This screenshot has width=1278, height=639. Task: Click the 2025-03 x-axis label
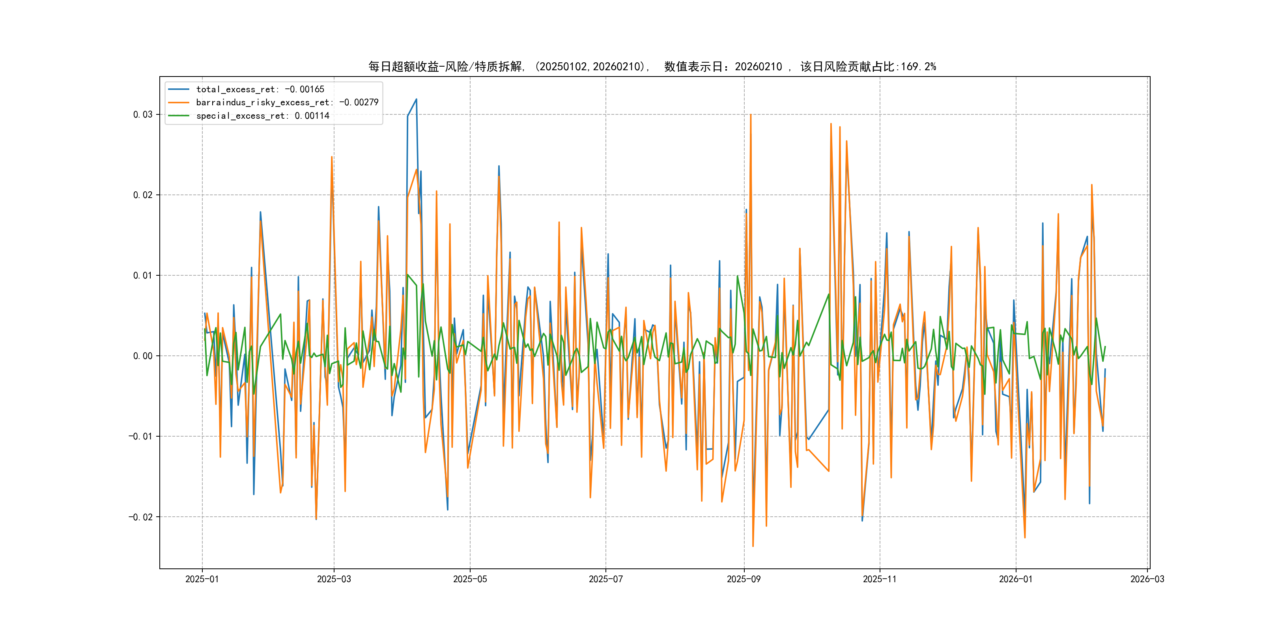click(334, 579)
